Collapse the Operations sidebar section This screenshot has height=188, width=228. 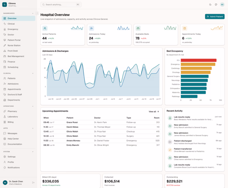pyautogui.click(x=33, y=106)
